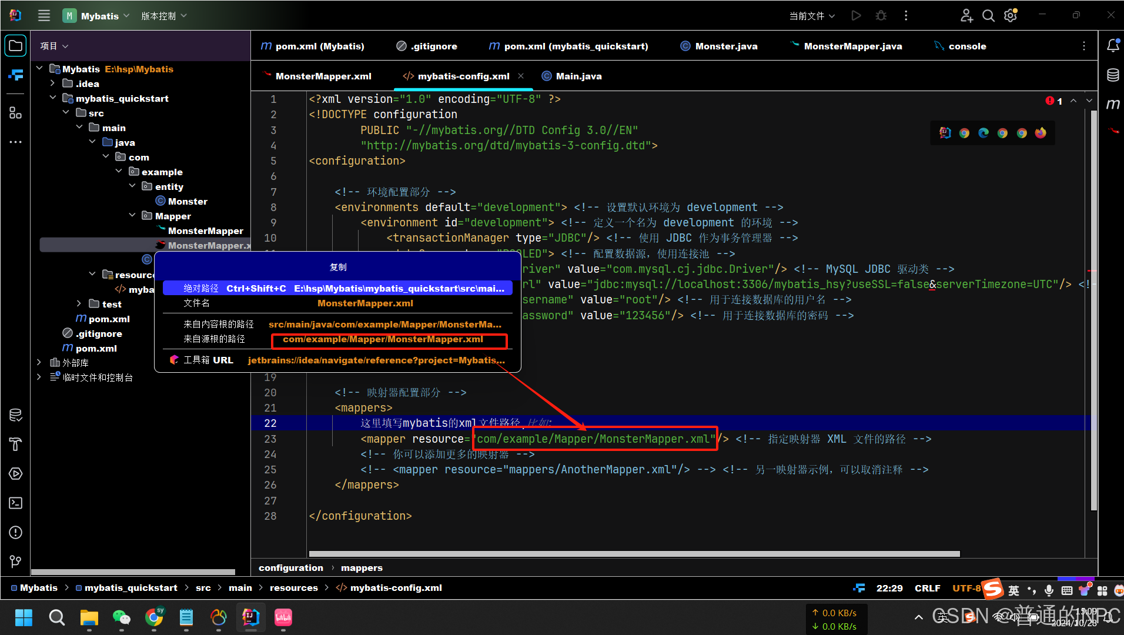Expand External Libraries node
The height and width of the screenshot is (635, 1124).
click(x=39, y=363)
